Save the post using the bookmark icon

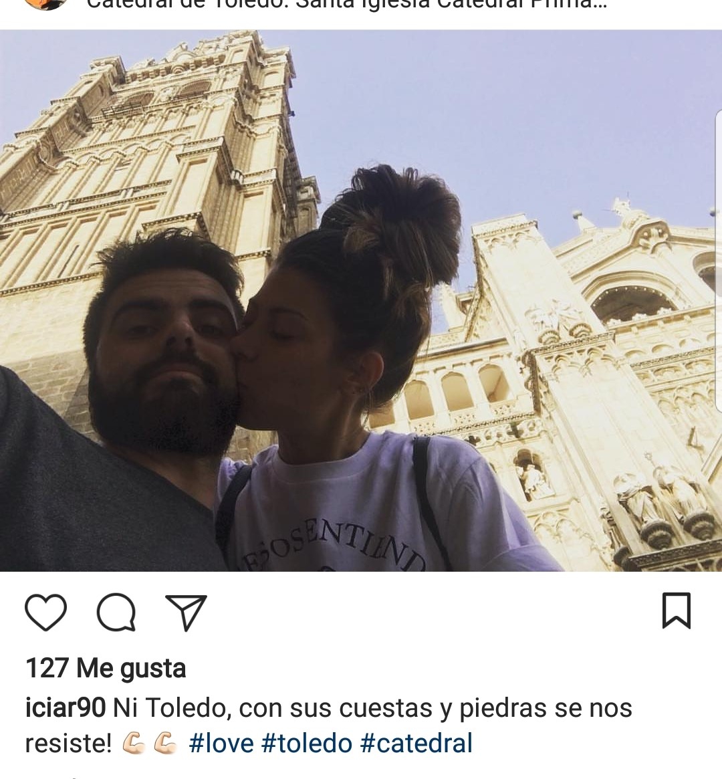677,610
